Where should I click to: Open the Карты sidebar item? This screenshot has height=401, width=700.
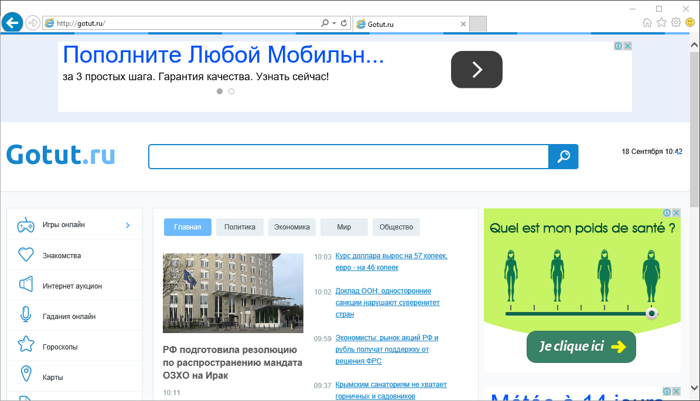pos(53,378)
